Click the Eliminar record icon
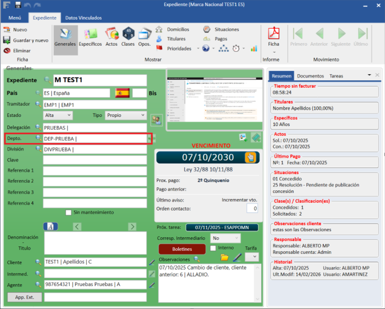Image resolution: width=385 pixels, height=309 pixels. click(7, 51)
